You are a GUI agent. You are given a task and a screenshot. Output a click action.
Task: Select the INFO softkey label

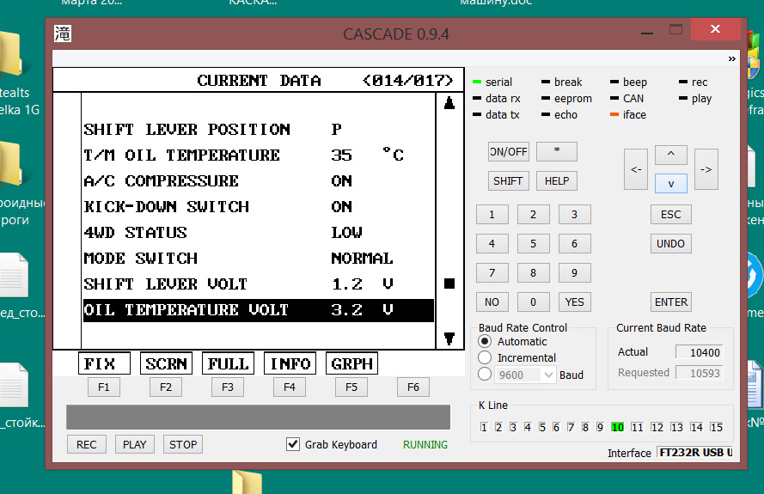[290, 363]
